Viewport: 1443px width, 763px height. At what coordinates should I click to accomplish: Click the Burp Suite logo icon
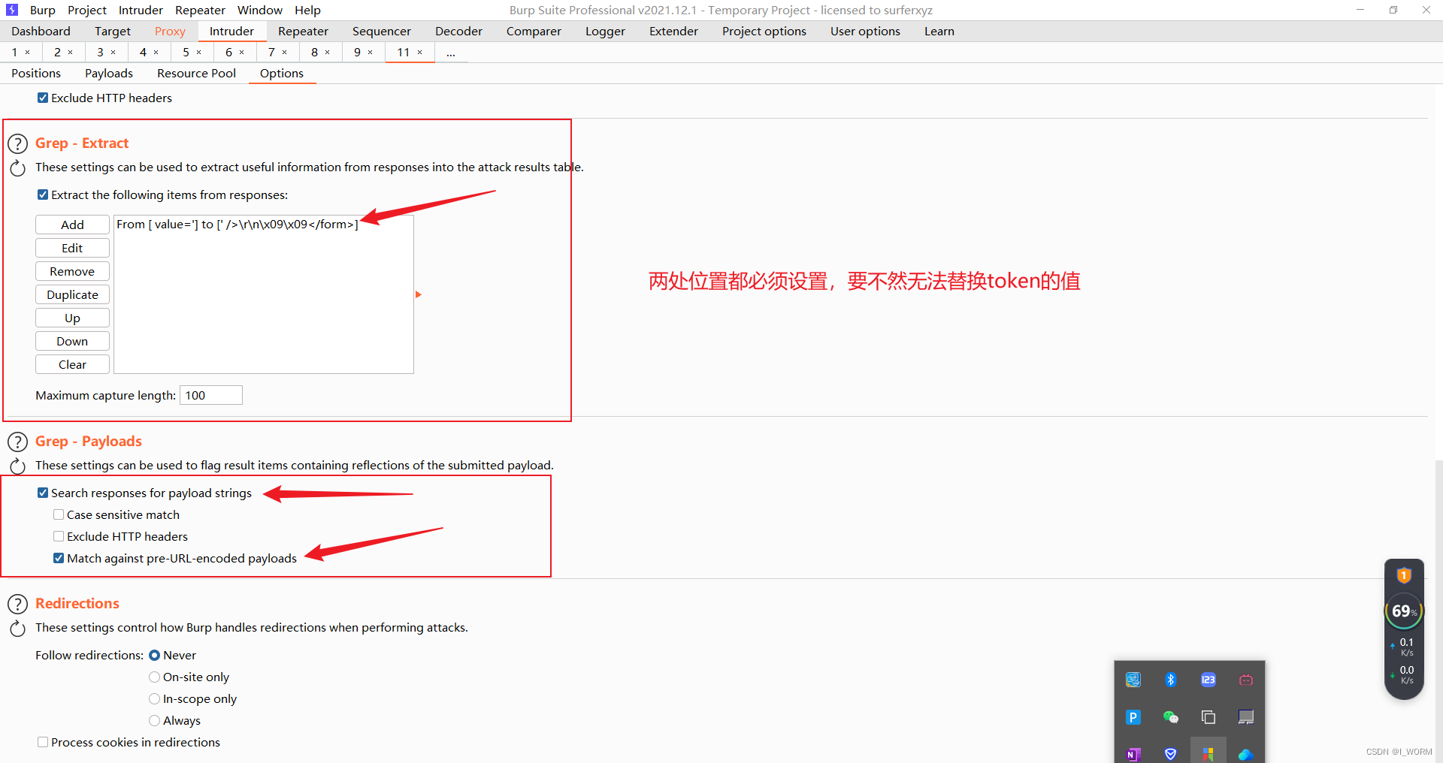tap(12, 10)
